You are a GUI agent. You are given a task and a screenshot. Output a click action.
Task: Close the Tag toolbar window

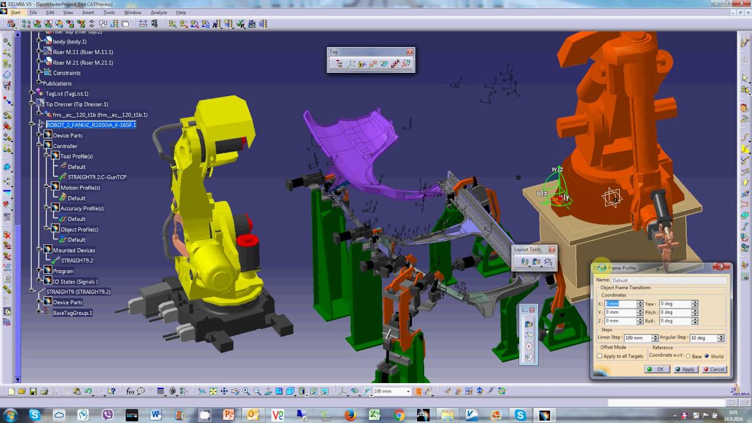pyautogui.click(x=410, y=52)
